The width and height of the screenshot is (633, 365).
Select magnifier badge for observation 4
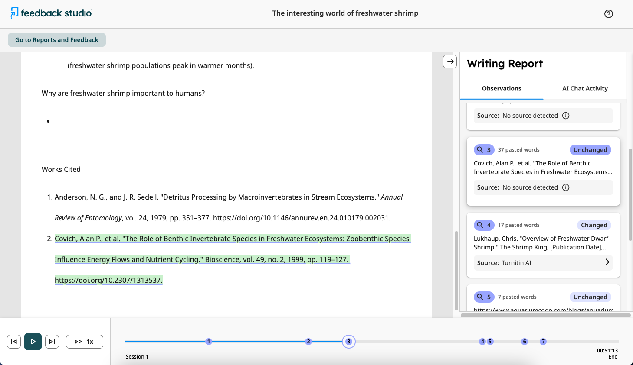click(484, 225)
